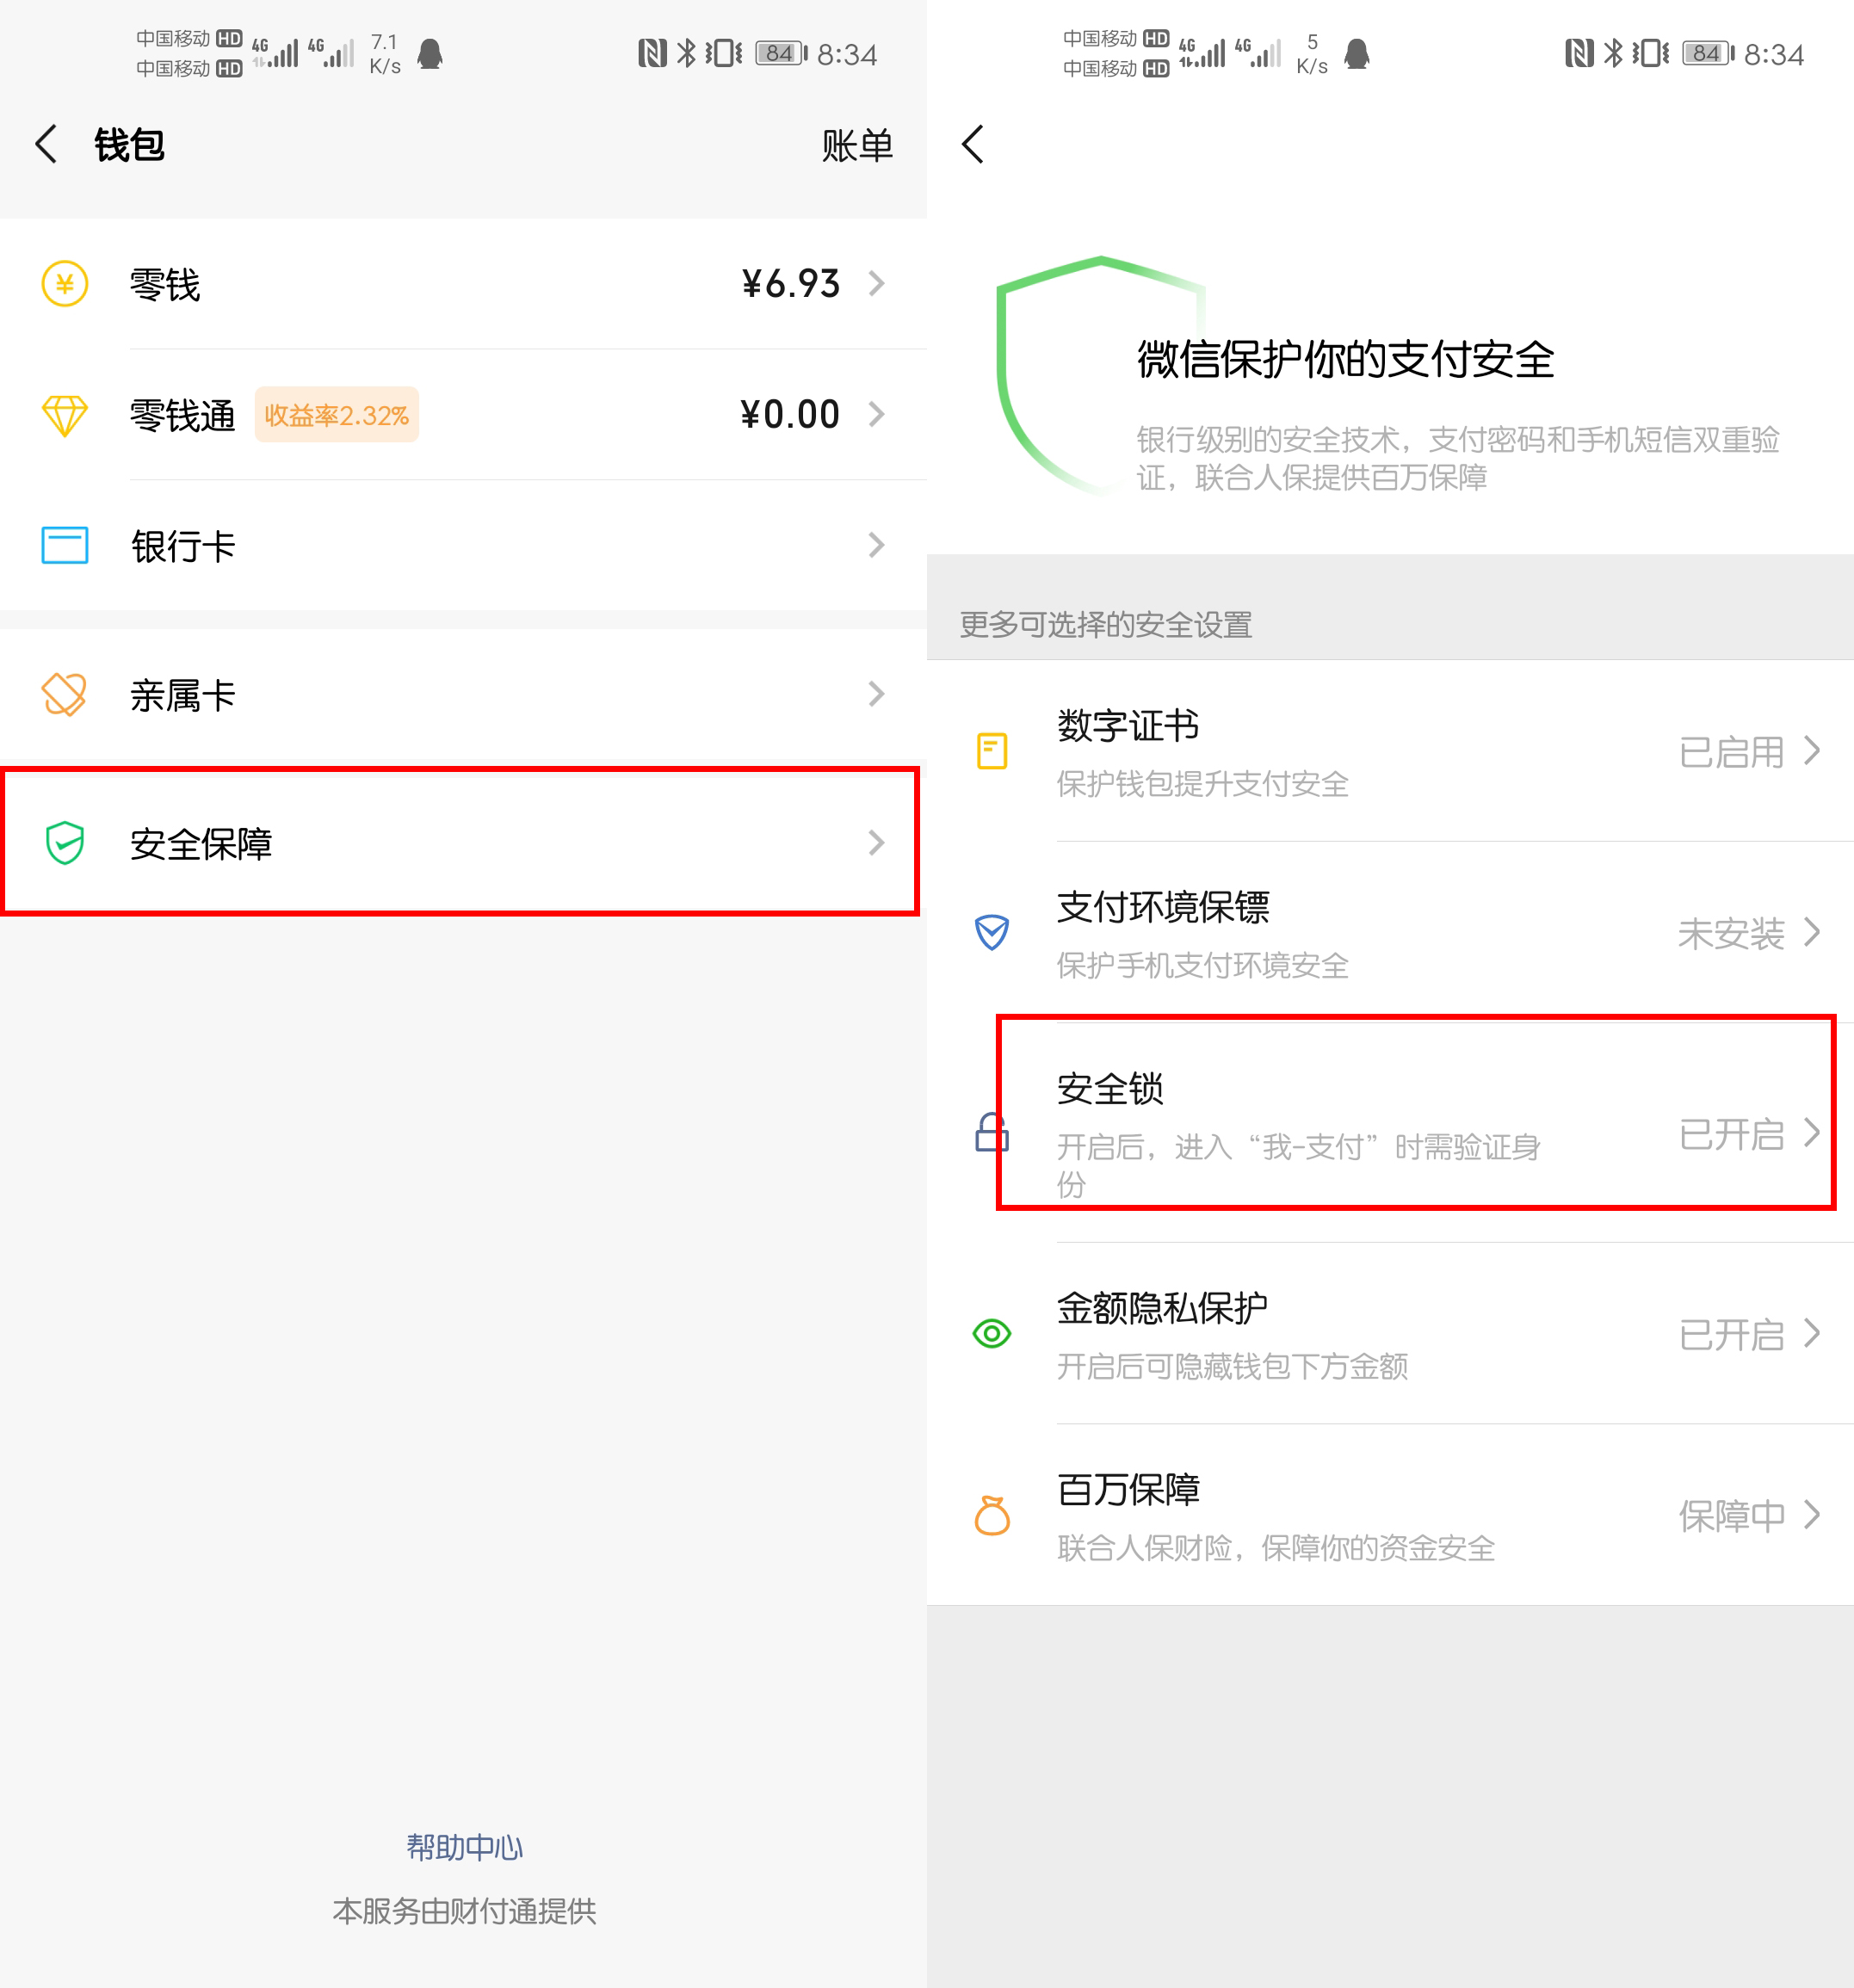Tap the blue 支付环境保镖 shield icon
Screen dimensions: 1854x1988
(x=992, y=933)
